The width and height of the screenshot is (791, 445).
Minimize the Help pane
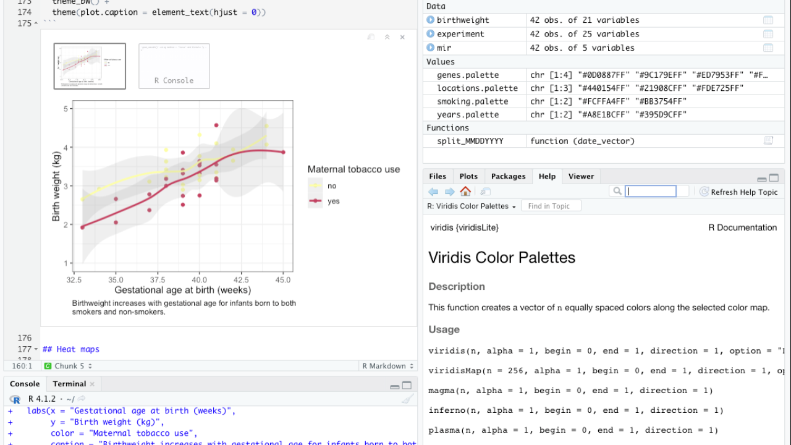pos(762,179)
